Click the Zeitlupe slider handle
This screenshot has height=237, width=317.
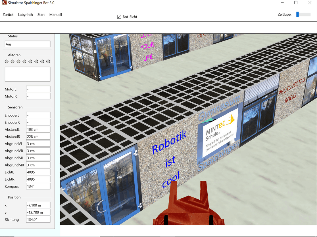point(297,14)
